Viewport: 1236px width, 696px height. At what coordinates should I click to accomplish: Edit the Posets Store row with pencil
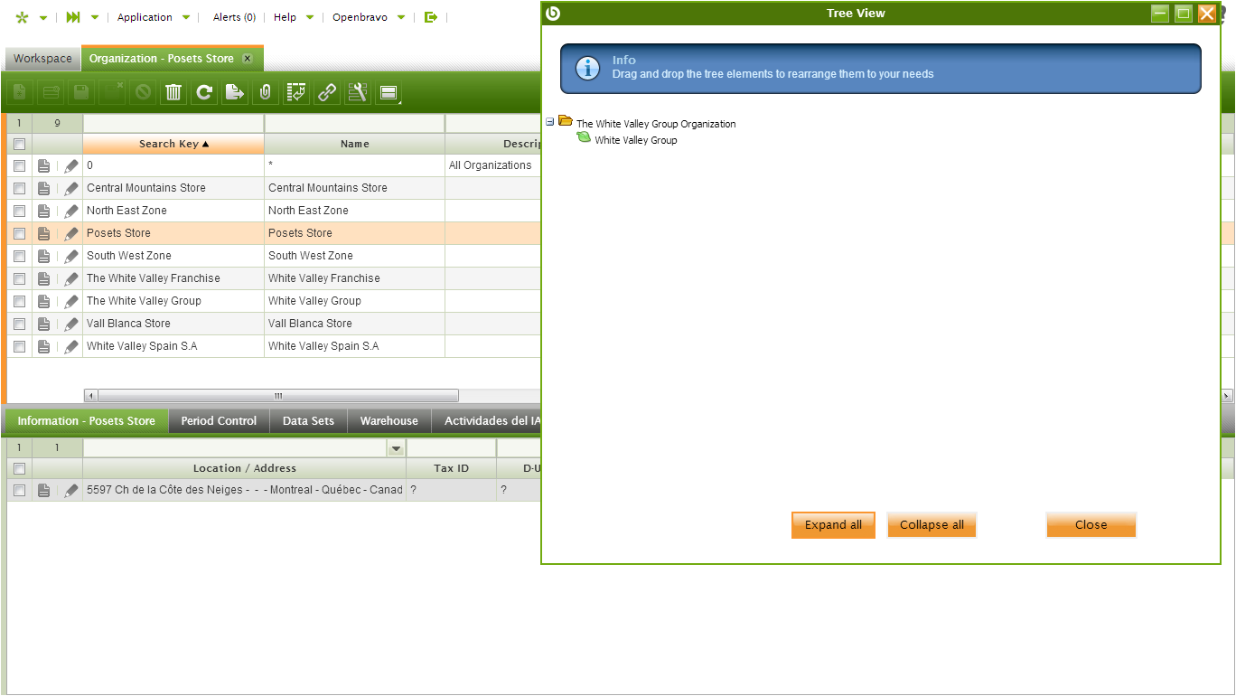tap(70, 233)
